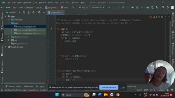Click Sync Project with Gradle Files icon
175x98 pixels.
[148, 7]
